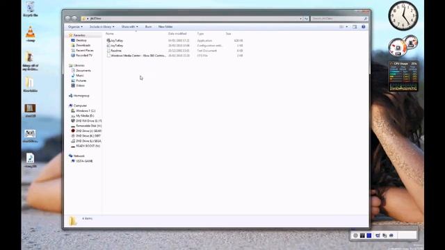
Task: Open the address bar history dropdown arrow
Action: click(x=301, y=19)
